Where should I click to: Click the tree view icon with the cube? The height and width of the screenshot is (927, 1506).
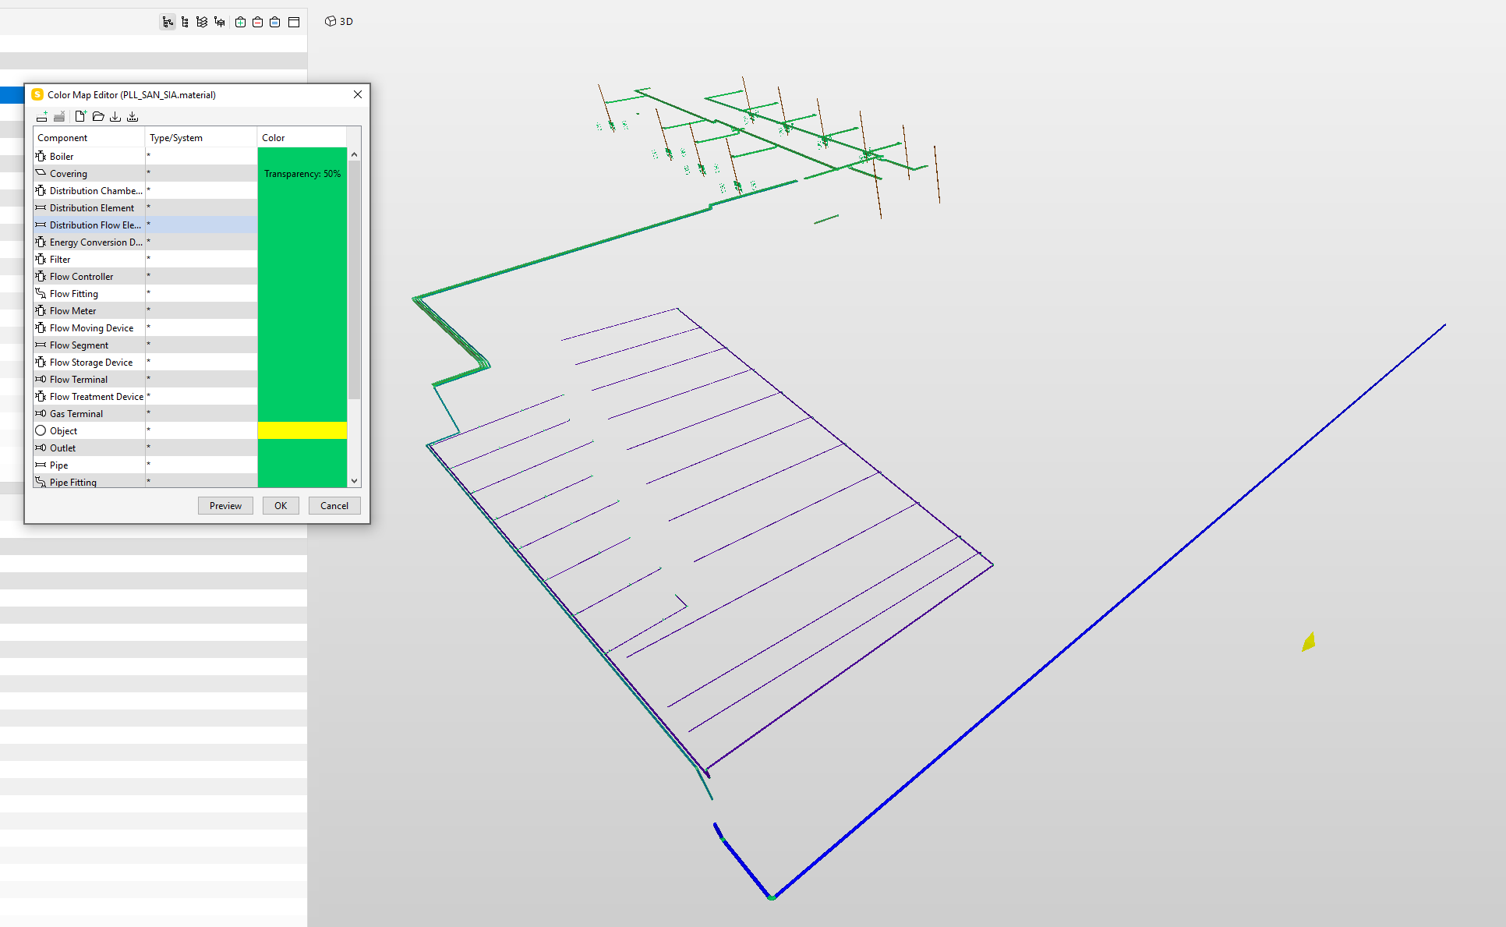pyautogui.click(x=220, y=22)
